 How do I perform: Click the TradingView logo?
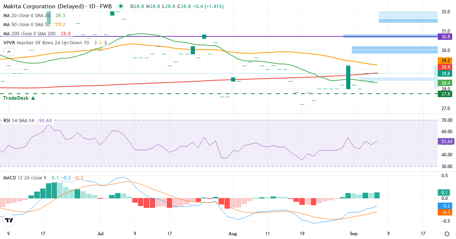click(x=9, y=220)
